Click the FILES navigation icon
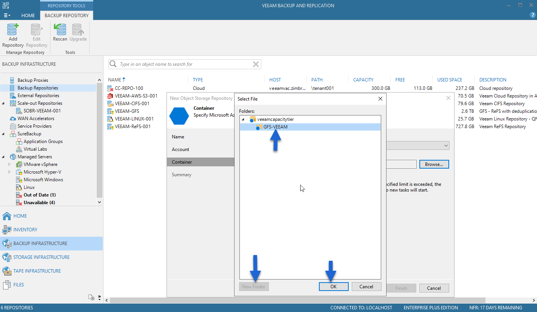 tap(7, 285)
